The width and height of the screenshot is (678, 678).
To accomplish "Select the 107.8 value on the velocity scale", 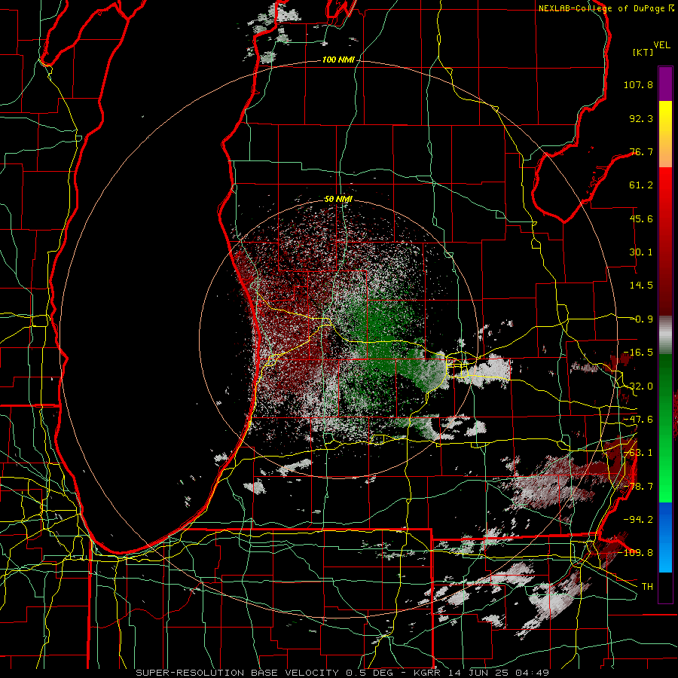I will click(638, 84).
